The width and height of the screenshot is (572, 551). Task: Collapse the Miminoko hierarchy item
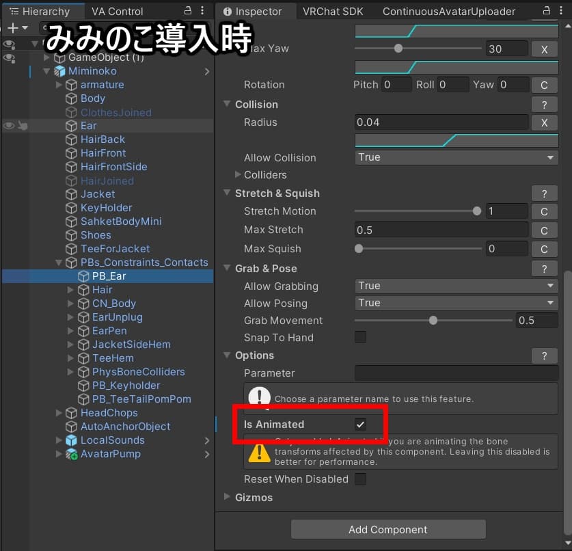pyautogui.click(x=46, y=71)
